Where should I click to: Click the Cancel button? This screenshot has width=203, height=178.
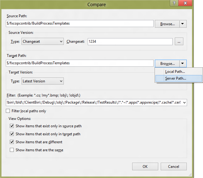174,166
